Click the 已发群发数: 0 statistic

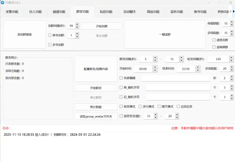click(14, 64)
